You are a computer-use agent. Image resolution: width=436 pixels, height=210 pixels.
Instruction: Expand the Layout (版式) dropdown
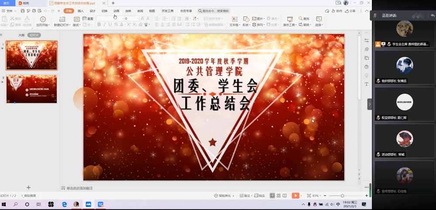pyautogui.click(x=77, y=25)
